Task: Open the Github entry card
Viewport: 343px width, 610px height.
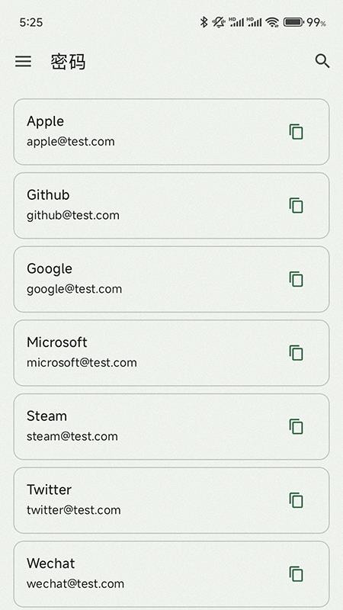Action: pyautogui.click(x=171, y=205)
